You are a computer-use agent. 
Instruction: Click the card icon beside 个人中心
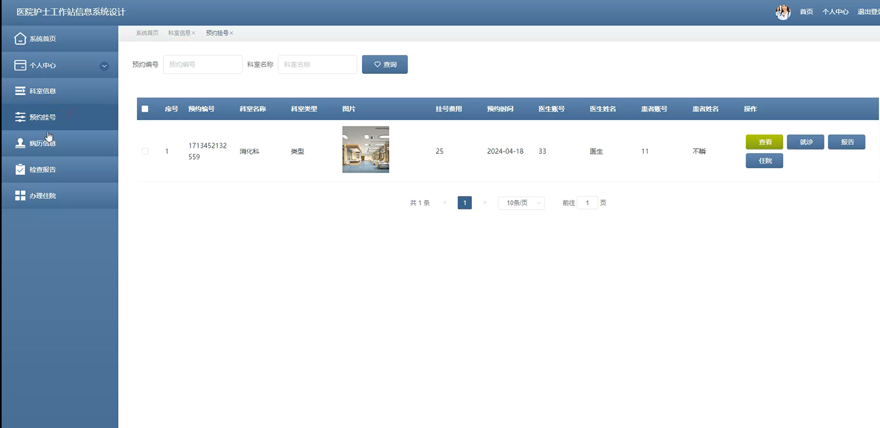click(x=20, y=65)
